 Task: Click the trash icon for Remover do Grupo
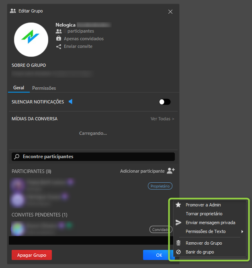tap(178, 243)
